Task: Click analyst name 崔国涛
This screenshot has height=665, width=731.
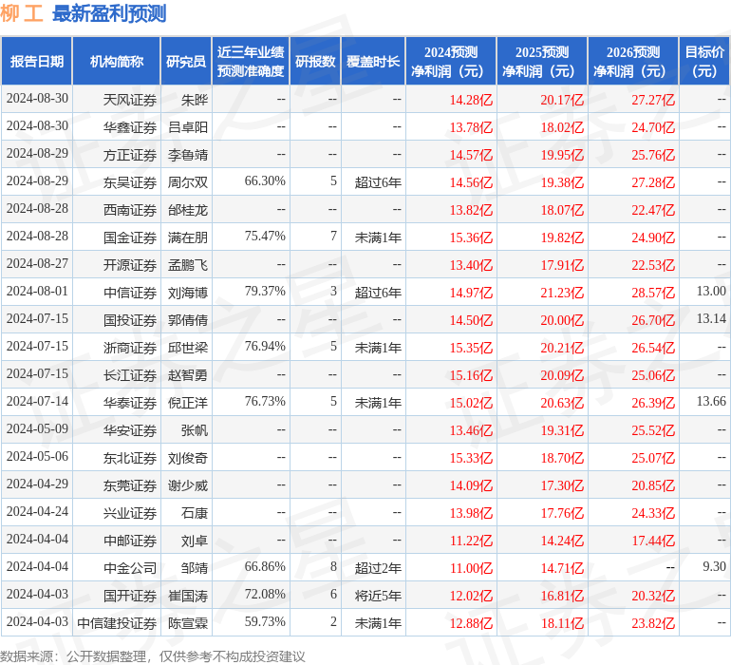Action: click(x=188, y=596)
